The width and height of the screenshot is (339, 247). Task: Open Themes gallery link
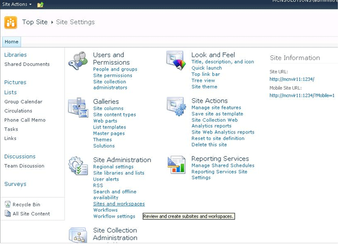(x=103, y=140)
